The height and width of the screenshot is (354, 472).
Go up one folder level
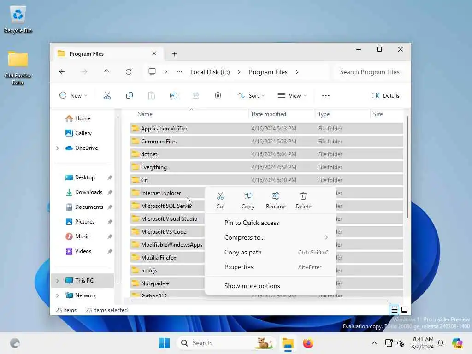(106, 72)
